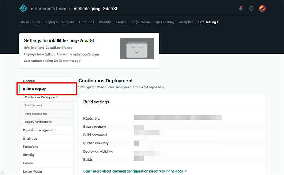The image size is (284, 175).
Task: Expand Build & deploy sidebar section
Action: pos(34,89)
